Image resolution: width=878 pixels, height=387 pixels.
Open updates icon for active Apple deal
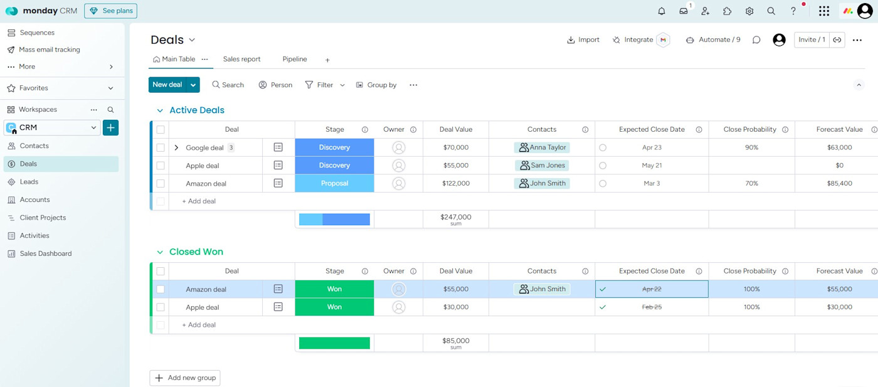[x=278, y=165]
